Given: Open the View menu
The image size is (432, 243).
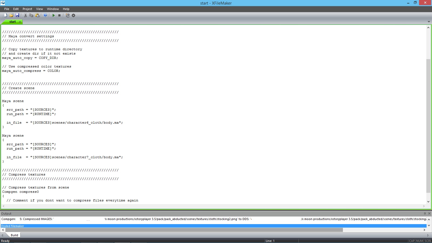Looking at the screenshot, I should pos(39,9).
